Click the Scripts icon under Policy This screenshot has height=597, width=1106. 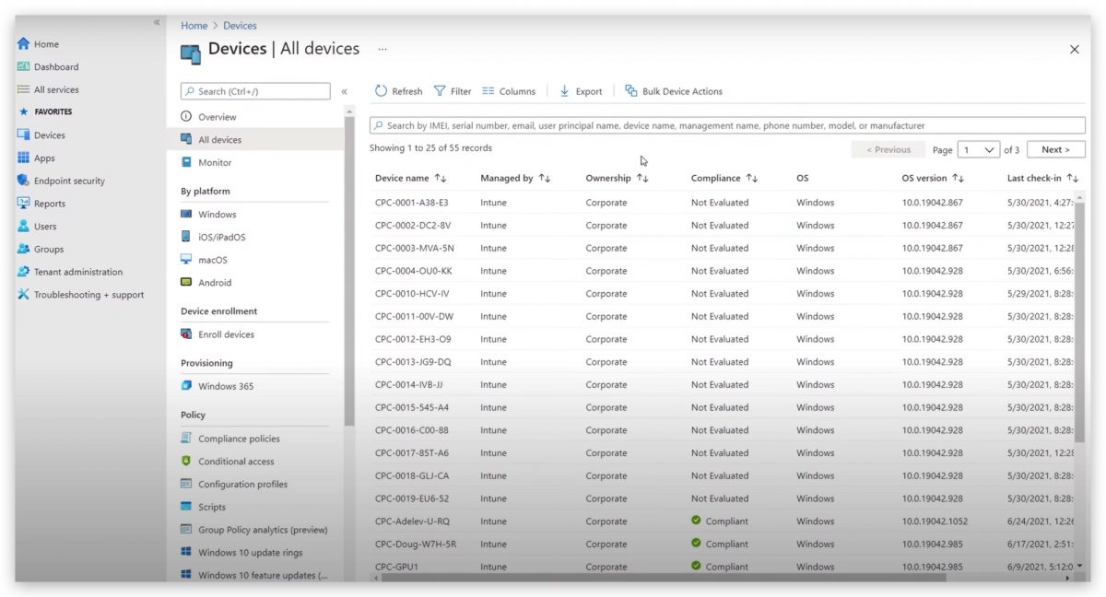(x=186, y=507)
